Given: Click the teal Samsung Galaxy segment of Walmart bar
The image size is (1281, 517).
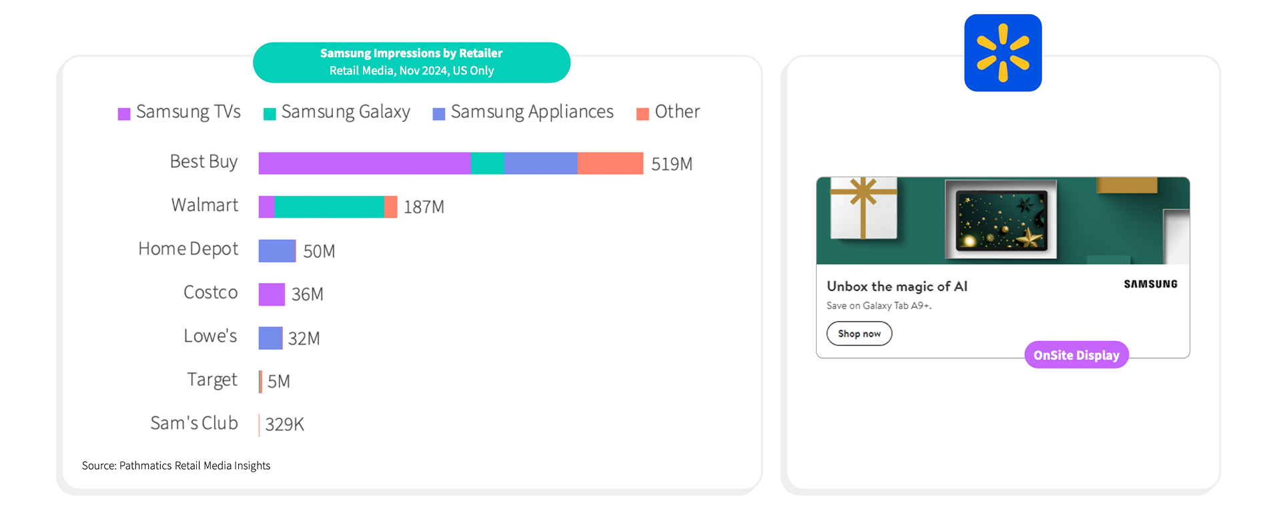Looking at the screenshot, I should point(330,207).
